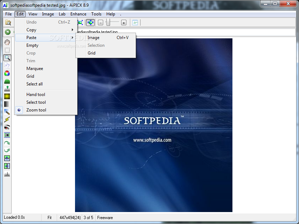
Task: Choose Marquee from the Edit menu
Action: (x=46, y=69)
